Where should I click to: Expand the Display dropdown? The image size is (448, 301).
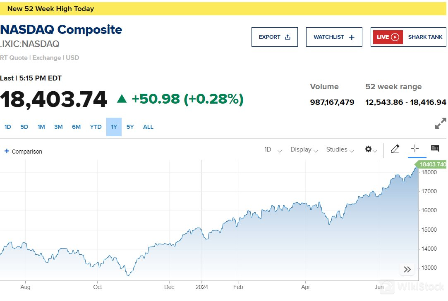(304, 149)
